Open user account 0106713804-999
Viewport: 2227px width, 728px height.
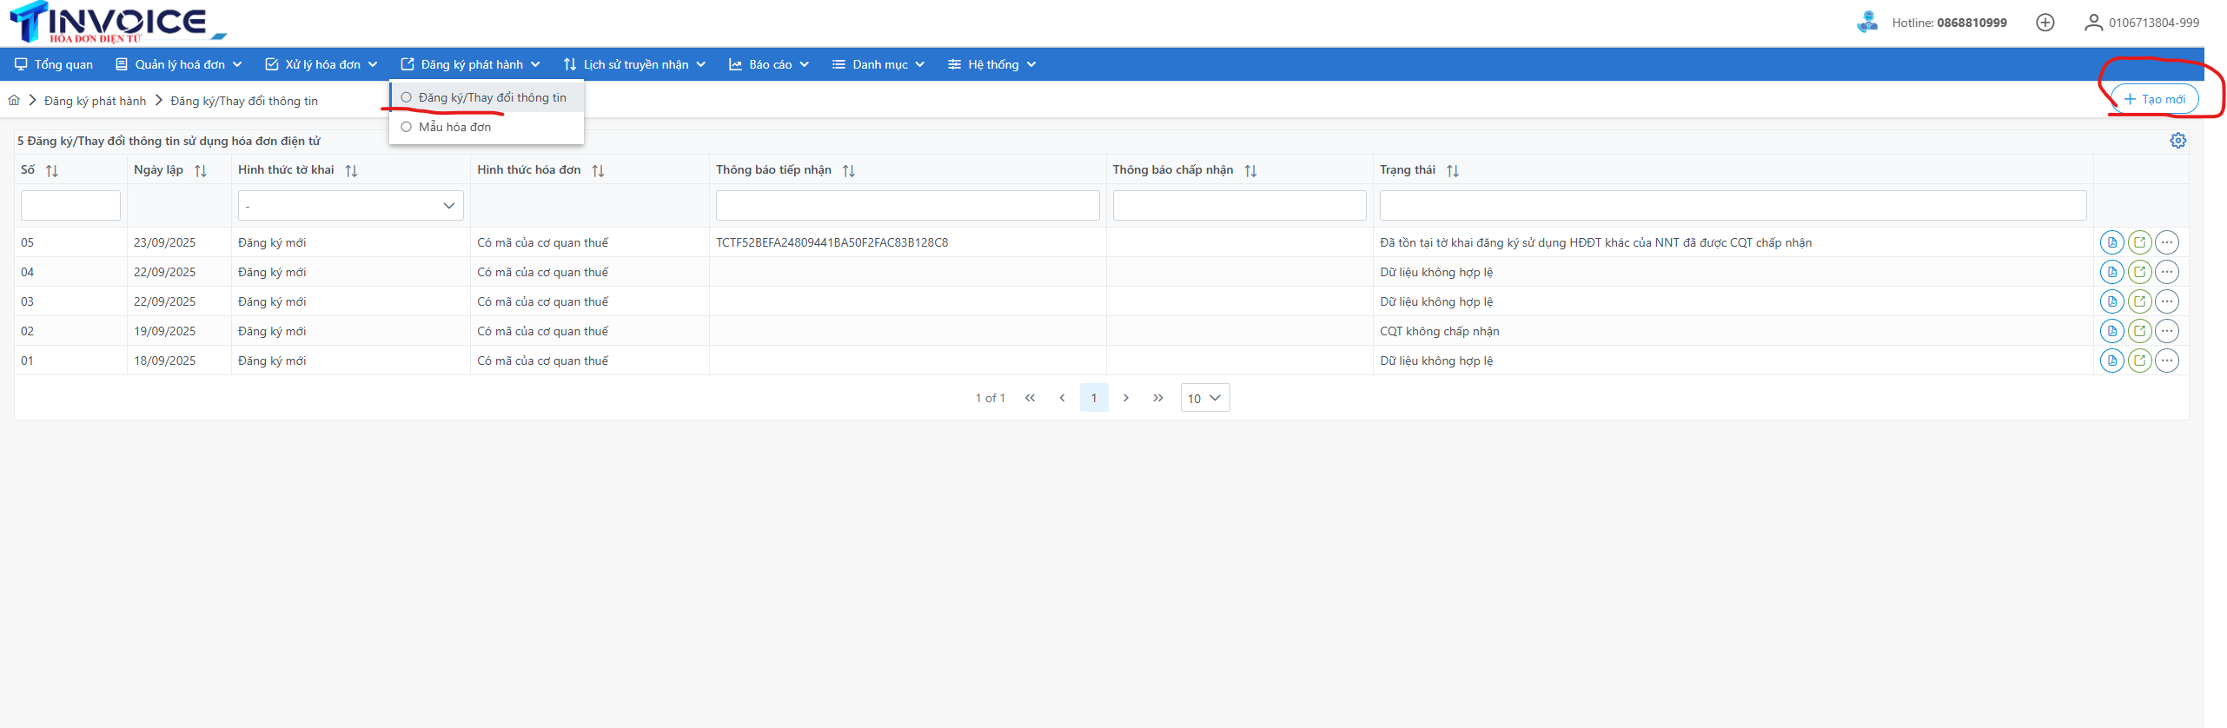[x=2142, y=23]
